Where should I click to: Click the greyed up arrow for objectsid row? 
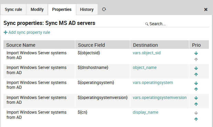click(x=196, y=59)
